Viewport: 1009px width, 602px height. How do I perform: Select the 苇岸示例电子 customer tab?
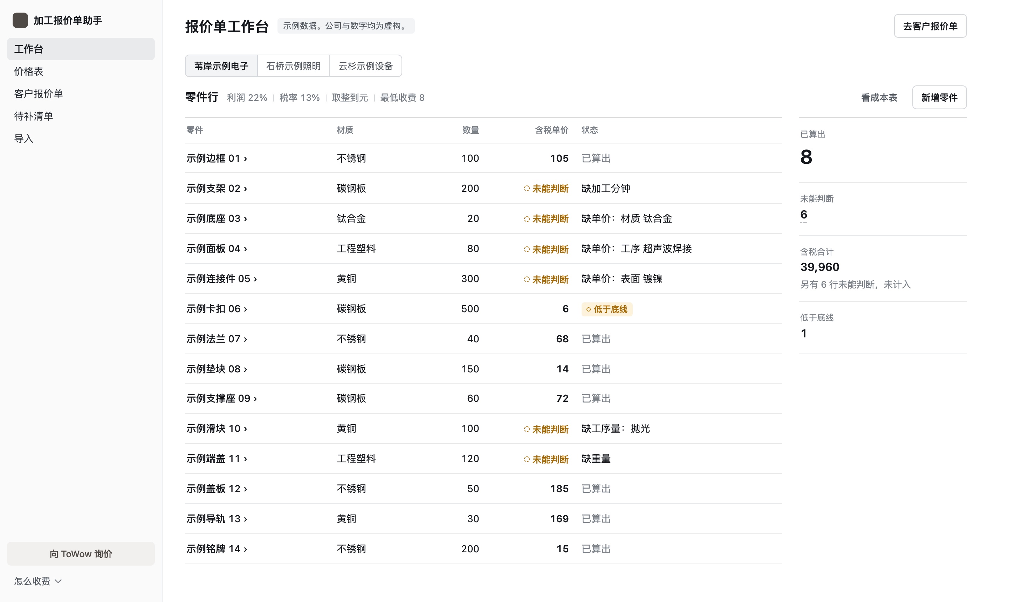click(x=221, y=66)
